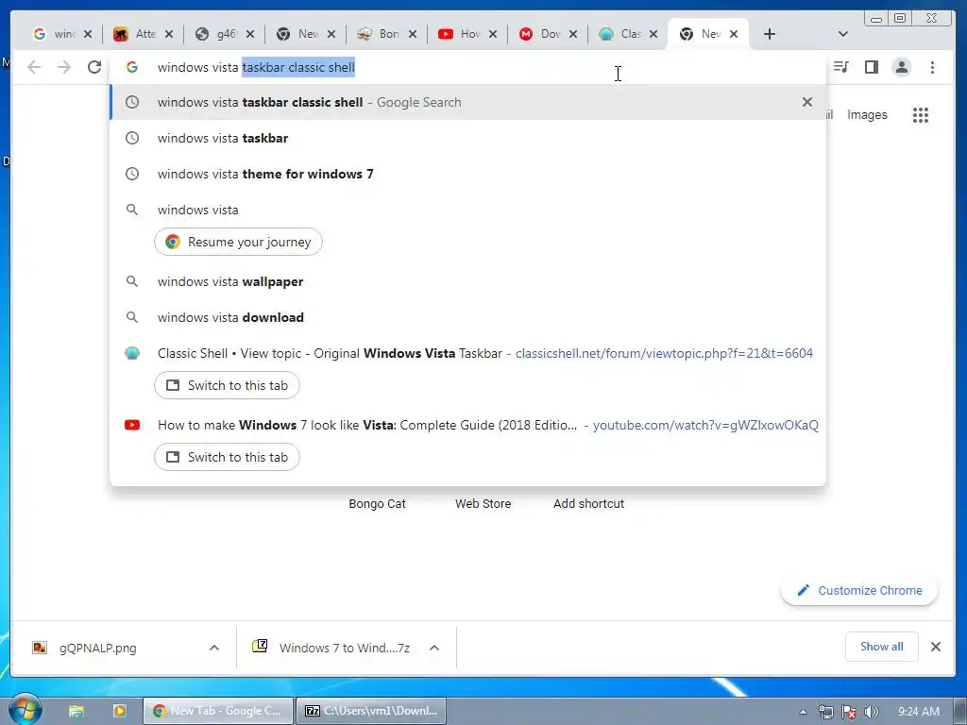
Task: Select the 'windows vista taskbar' suggestion
Action: (468, 138)
